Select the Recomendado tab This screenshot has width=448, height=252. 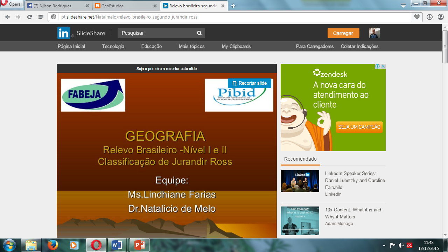(x=300, y=159)
